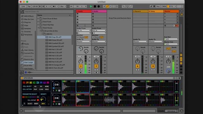The height and width of the screenshot is (114, 203).
Task: Expand Total-Hip Hop folder
Action: (38, 25)
